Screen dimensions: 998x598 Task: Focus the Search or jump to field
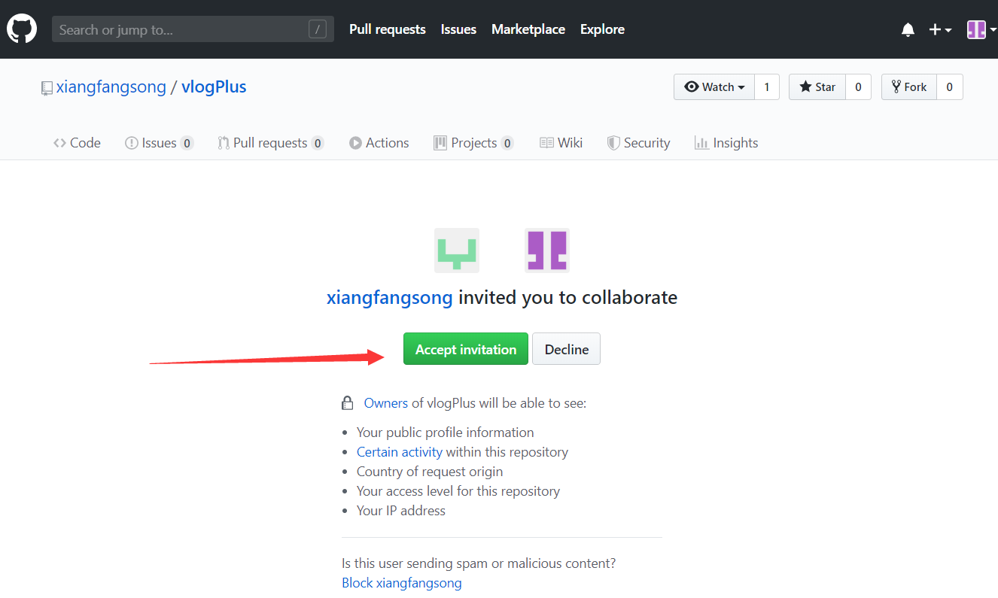(181, 30)
